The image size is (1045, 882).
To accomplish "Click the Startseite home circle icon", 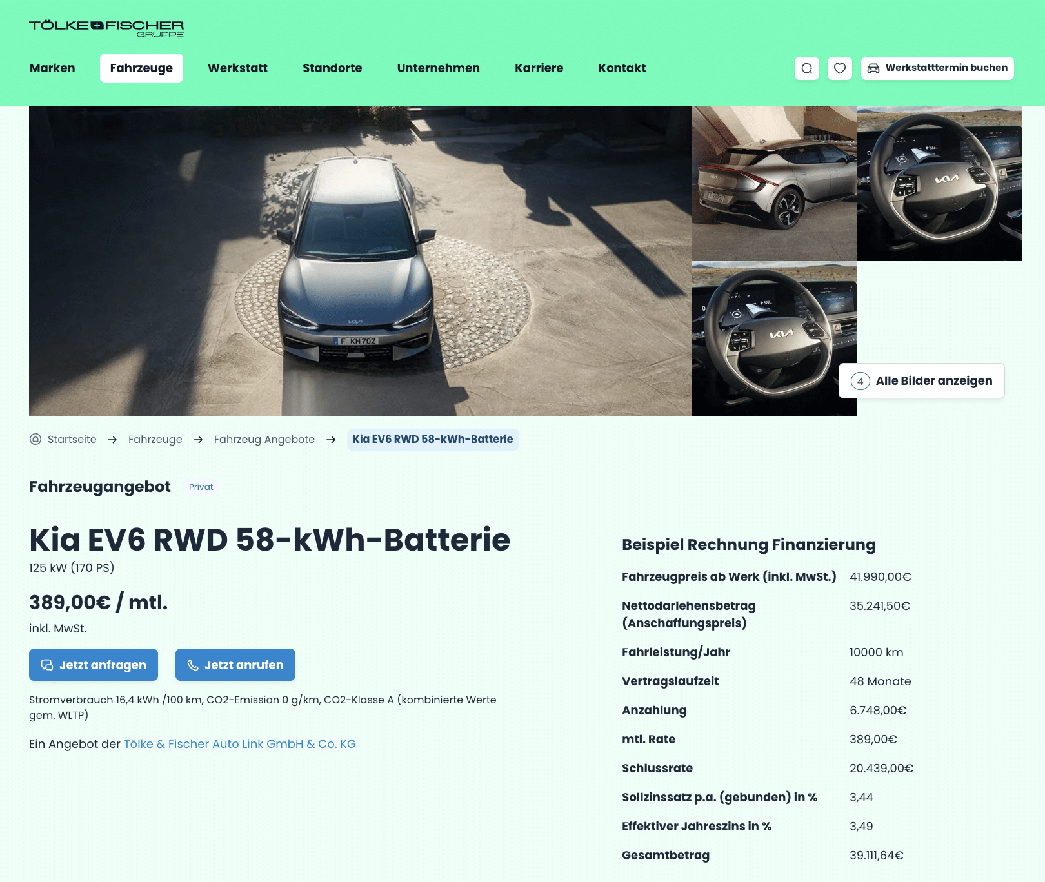I will click(x=35, y=439).
